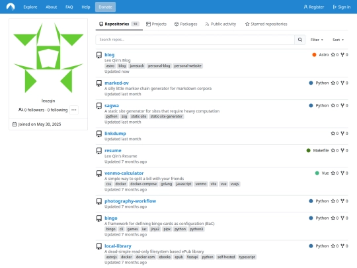The width and height of the screenshot is (357, 268).
Task: Open the linkdump repository link
Action: (x=115, y=133)
